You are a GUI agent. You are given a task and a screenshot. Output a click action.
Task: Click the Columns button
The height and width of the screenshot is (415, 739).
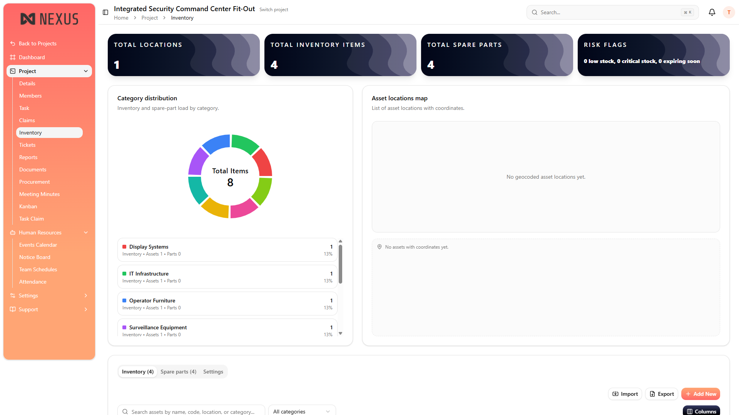pyautogui.click(x=701, y=410)
